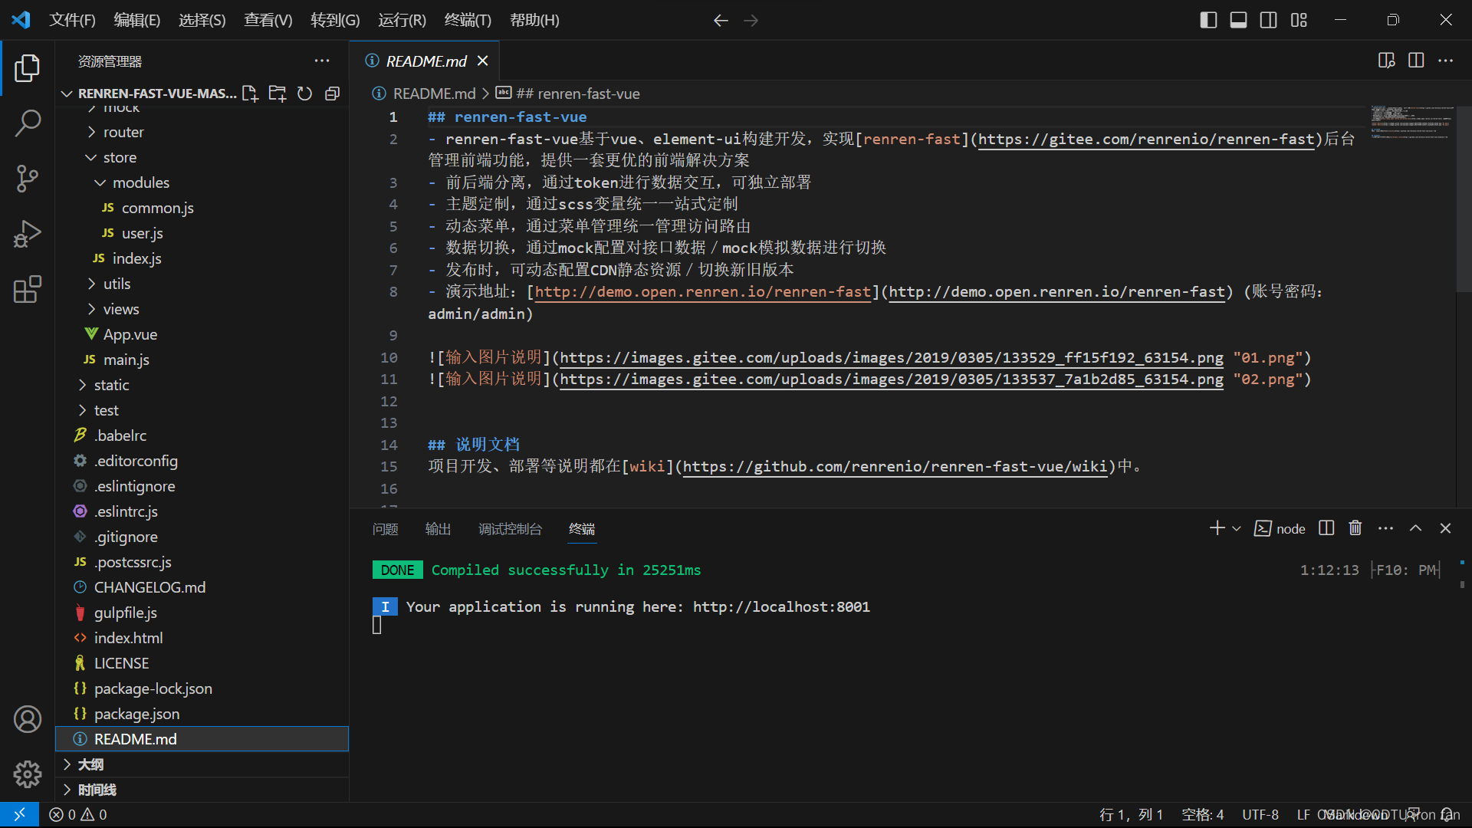Add a new terminal with plus icon
Image resolution: width=1472 pixels, height=828 pixels.
point(1217,528)
